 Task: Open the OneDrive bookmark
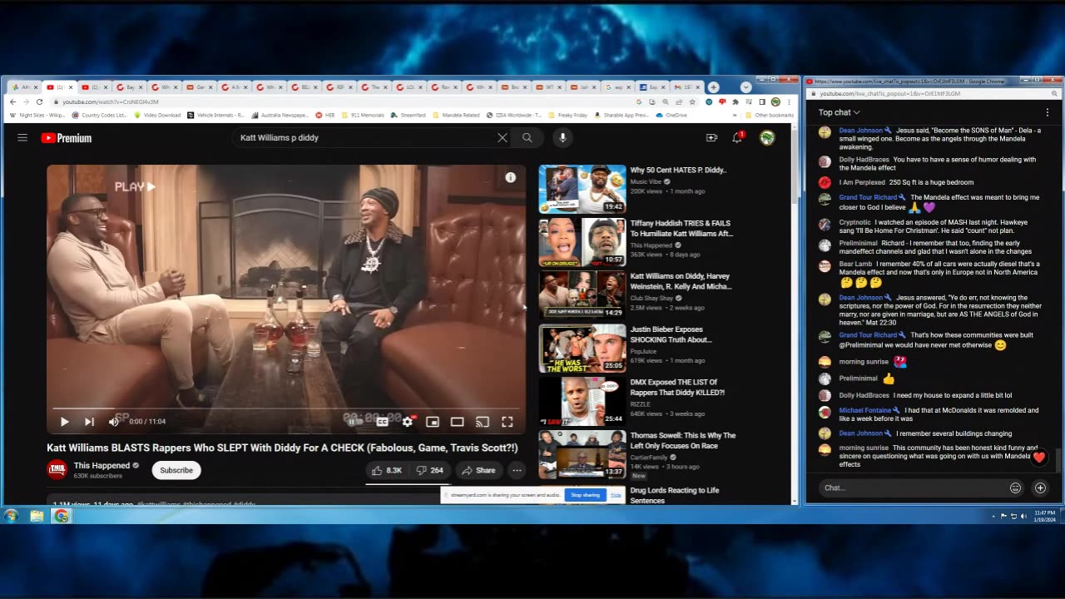pos(671,115)
